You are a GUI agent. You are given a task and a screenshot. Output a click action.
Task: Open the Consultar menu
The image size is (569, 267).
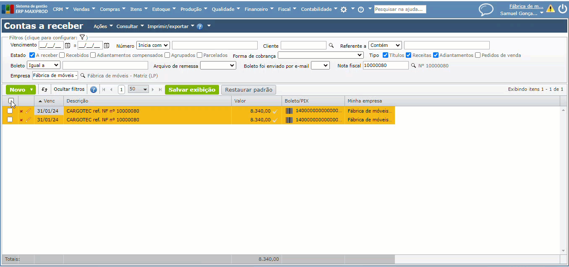pos(130,26)
